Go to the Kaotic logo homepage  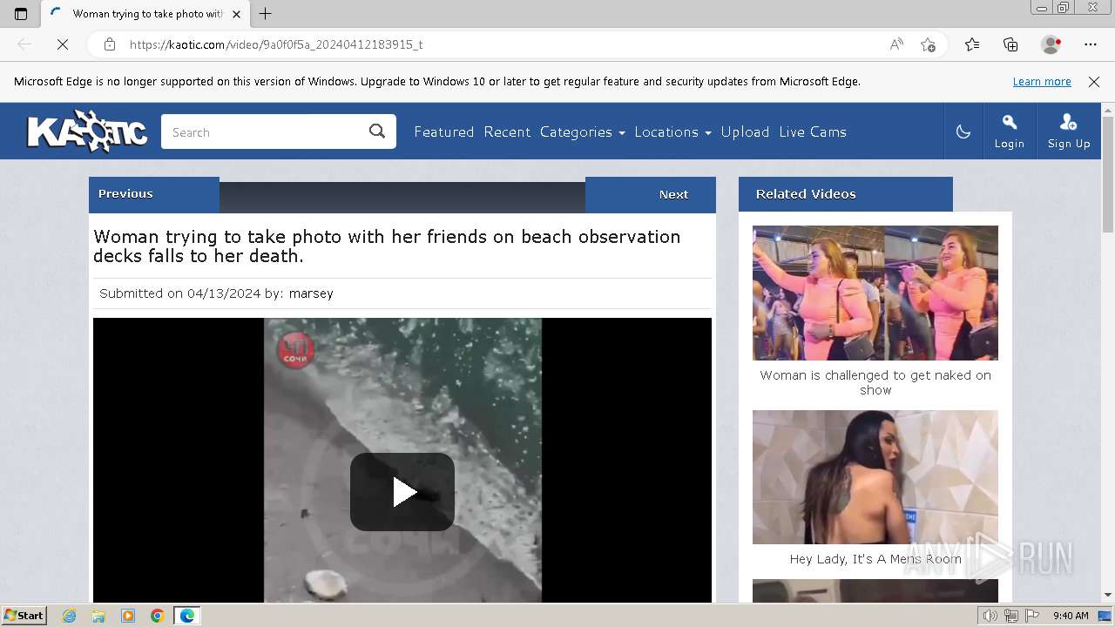87,131
